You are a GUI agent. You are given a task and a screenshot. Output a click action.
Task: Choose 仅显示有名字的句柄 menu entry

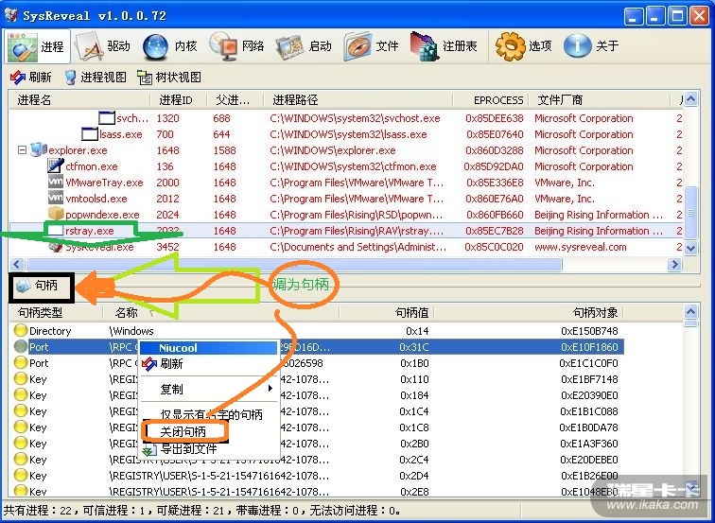[x=209, y=414]
